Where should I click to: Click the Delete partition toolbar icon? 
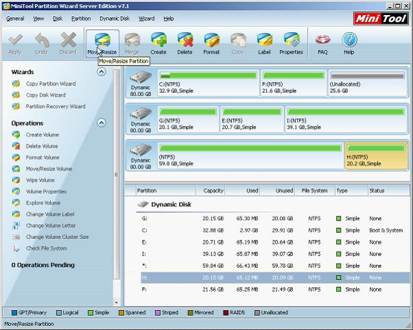(x=185, y=40)
